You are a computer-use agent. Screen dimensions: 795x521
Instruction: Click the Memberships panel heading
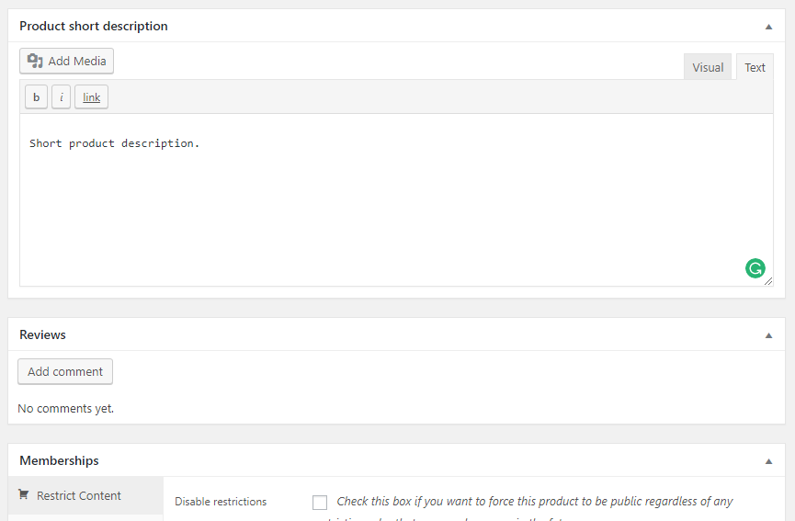59,460
